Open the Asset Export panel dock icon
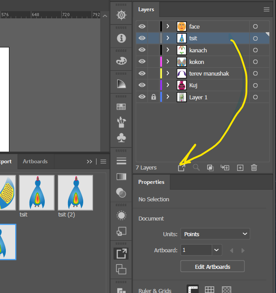This screenshot has height=293, width=276. point(121,254)
